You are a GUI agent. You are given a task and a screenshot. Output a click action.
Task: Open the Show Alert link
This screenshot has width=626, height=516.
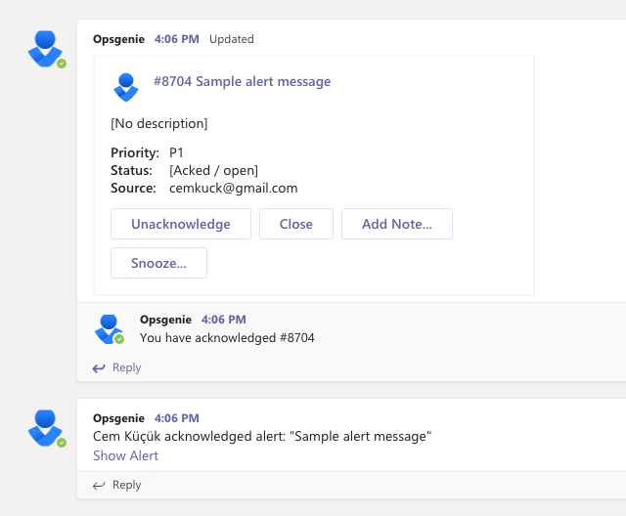pos(126,455)
